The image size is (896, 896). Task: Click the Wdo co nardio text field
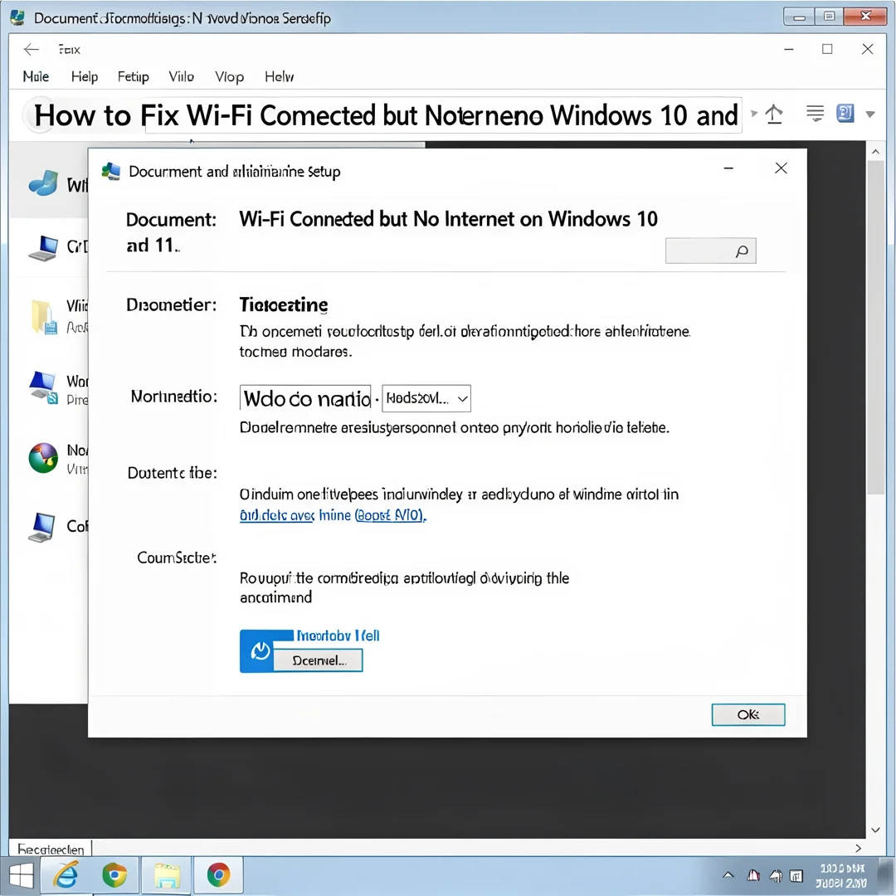coord(305,398)
